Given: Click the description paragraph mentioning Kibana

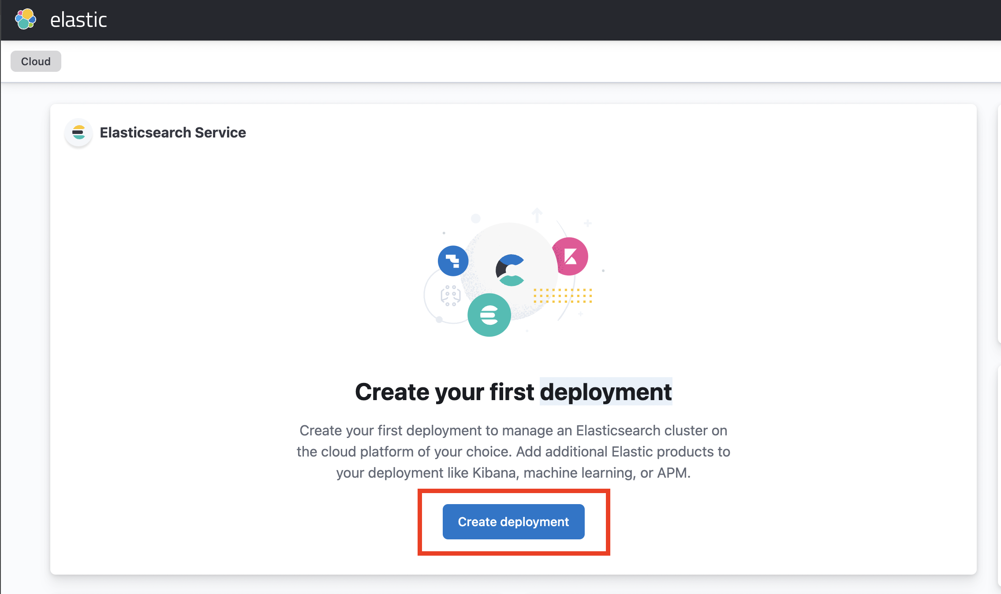Looking at the screenshot, I should click(x=513, y=451).
